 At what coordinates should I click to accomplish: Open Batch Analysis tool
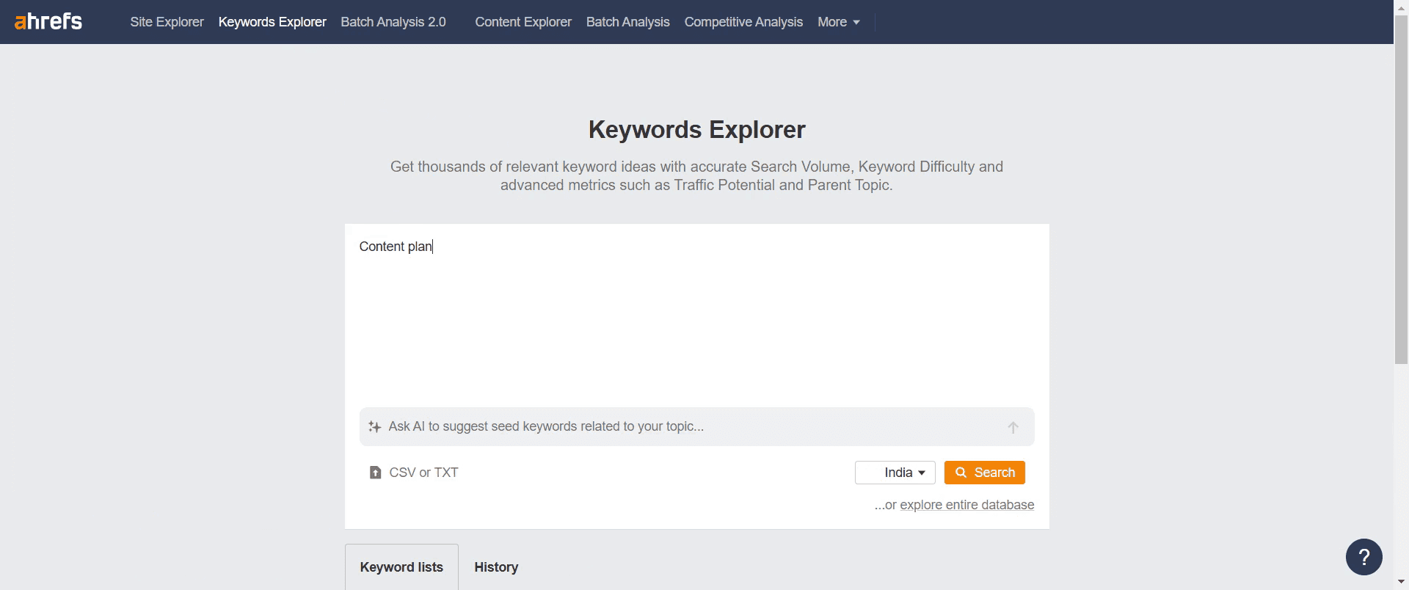pos(627,22)
